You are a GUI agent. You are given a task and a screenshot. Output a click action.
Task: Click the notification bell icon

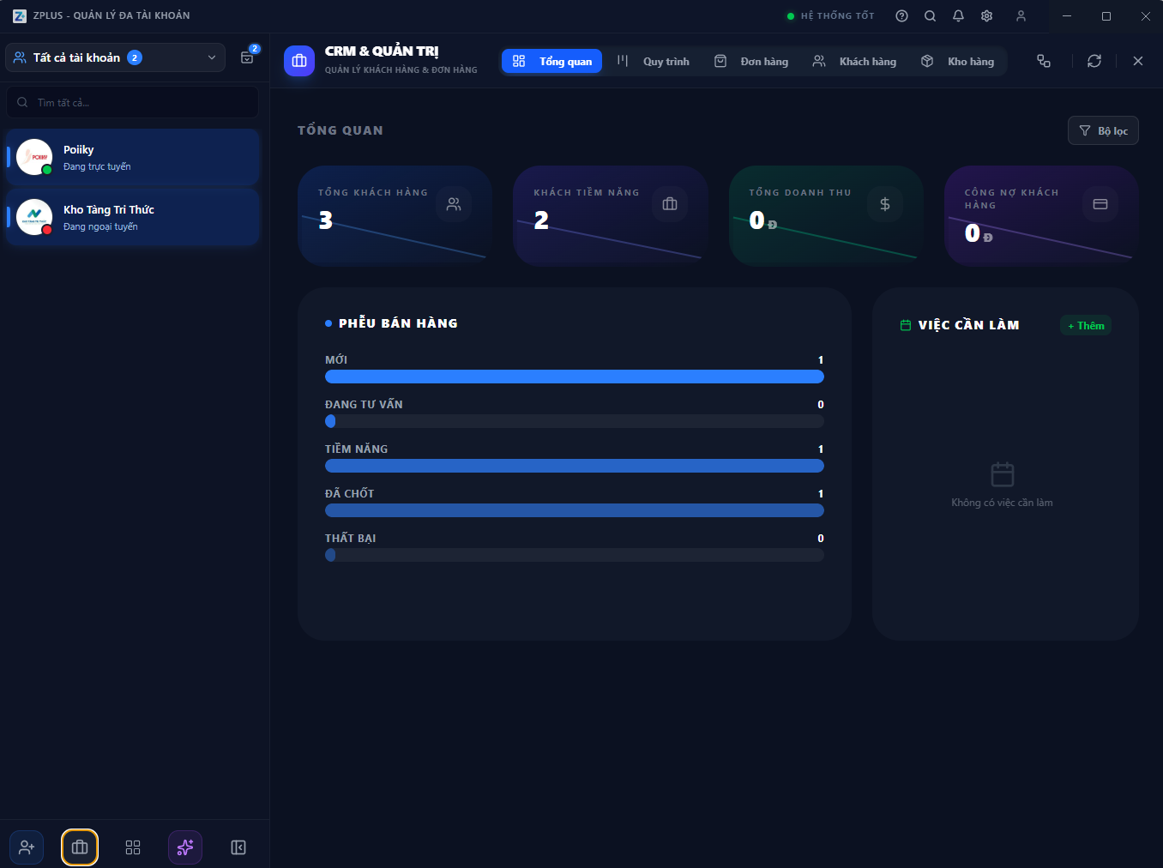958,15
